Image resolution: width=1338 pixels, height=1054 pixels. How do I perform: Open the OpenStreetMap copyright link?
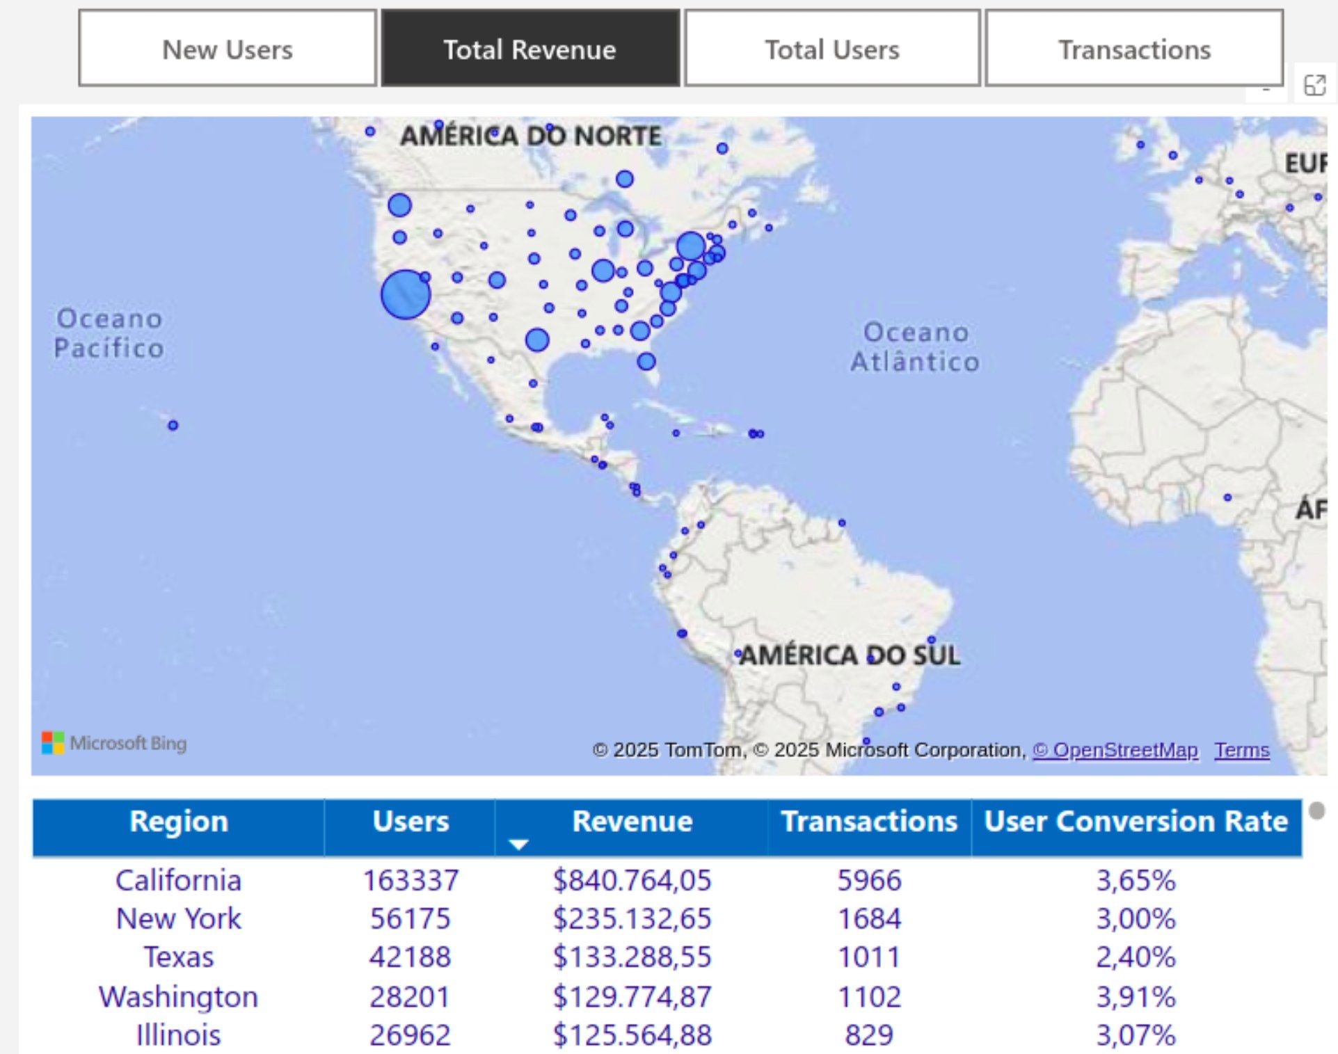1115,750
